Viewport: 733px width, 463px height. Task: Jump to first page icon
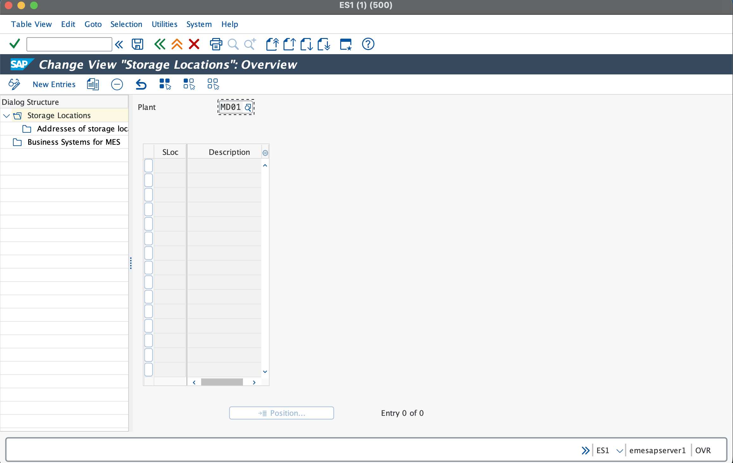272,44
